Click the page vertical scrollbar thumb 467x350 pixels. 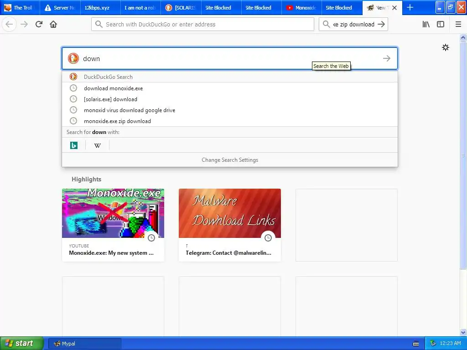463,155
